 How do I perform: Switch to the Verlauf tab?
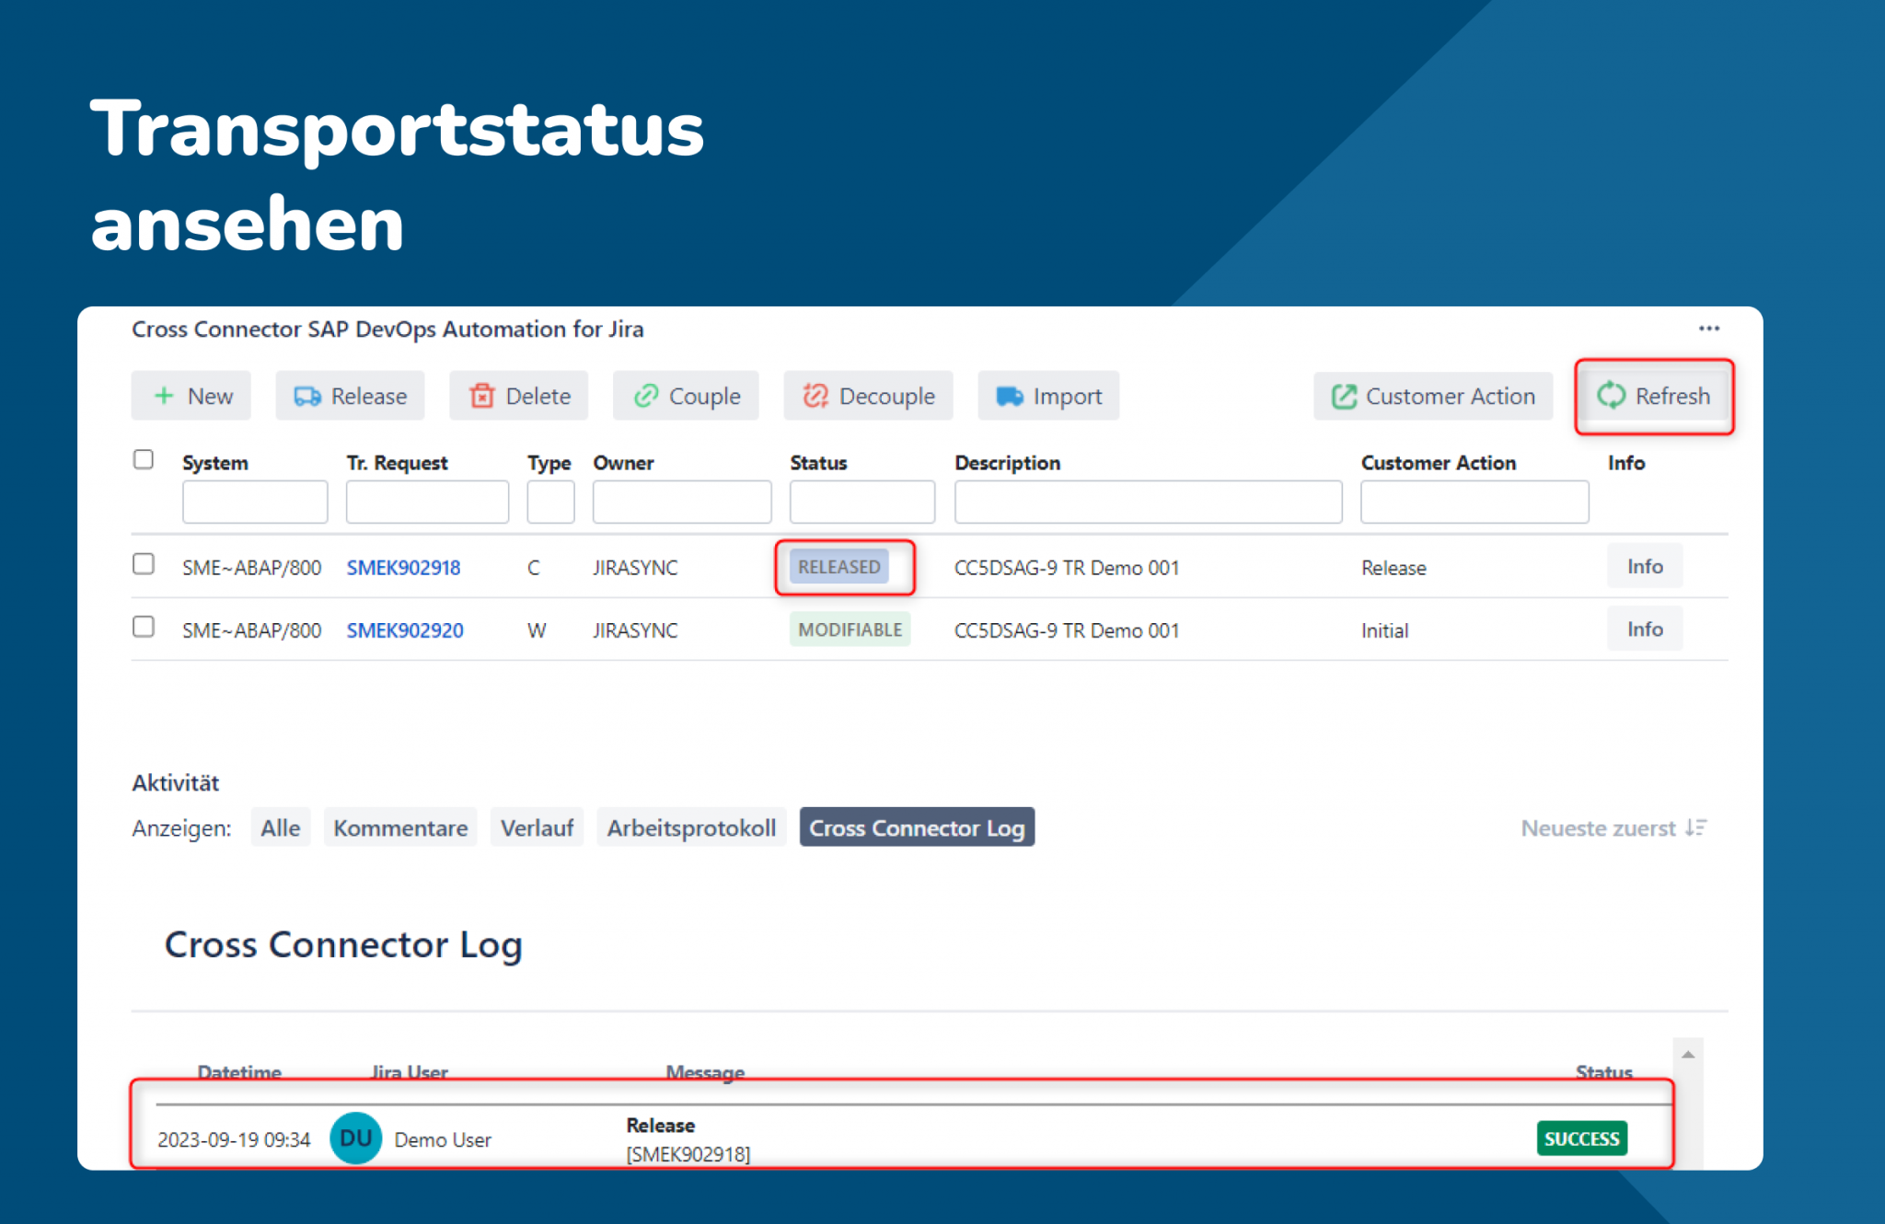pos(537,828)
